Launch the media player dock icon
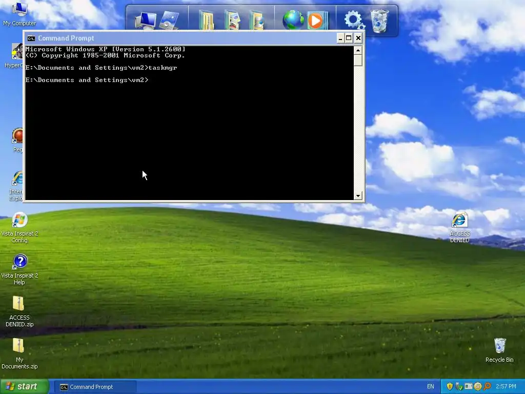This screenshot has height=394, width=525. (x=317, y=20)
